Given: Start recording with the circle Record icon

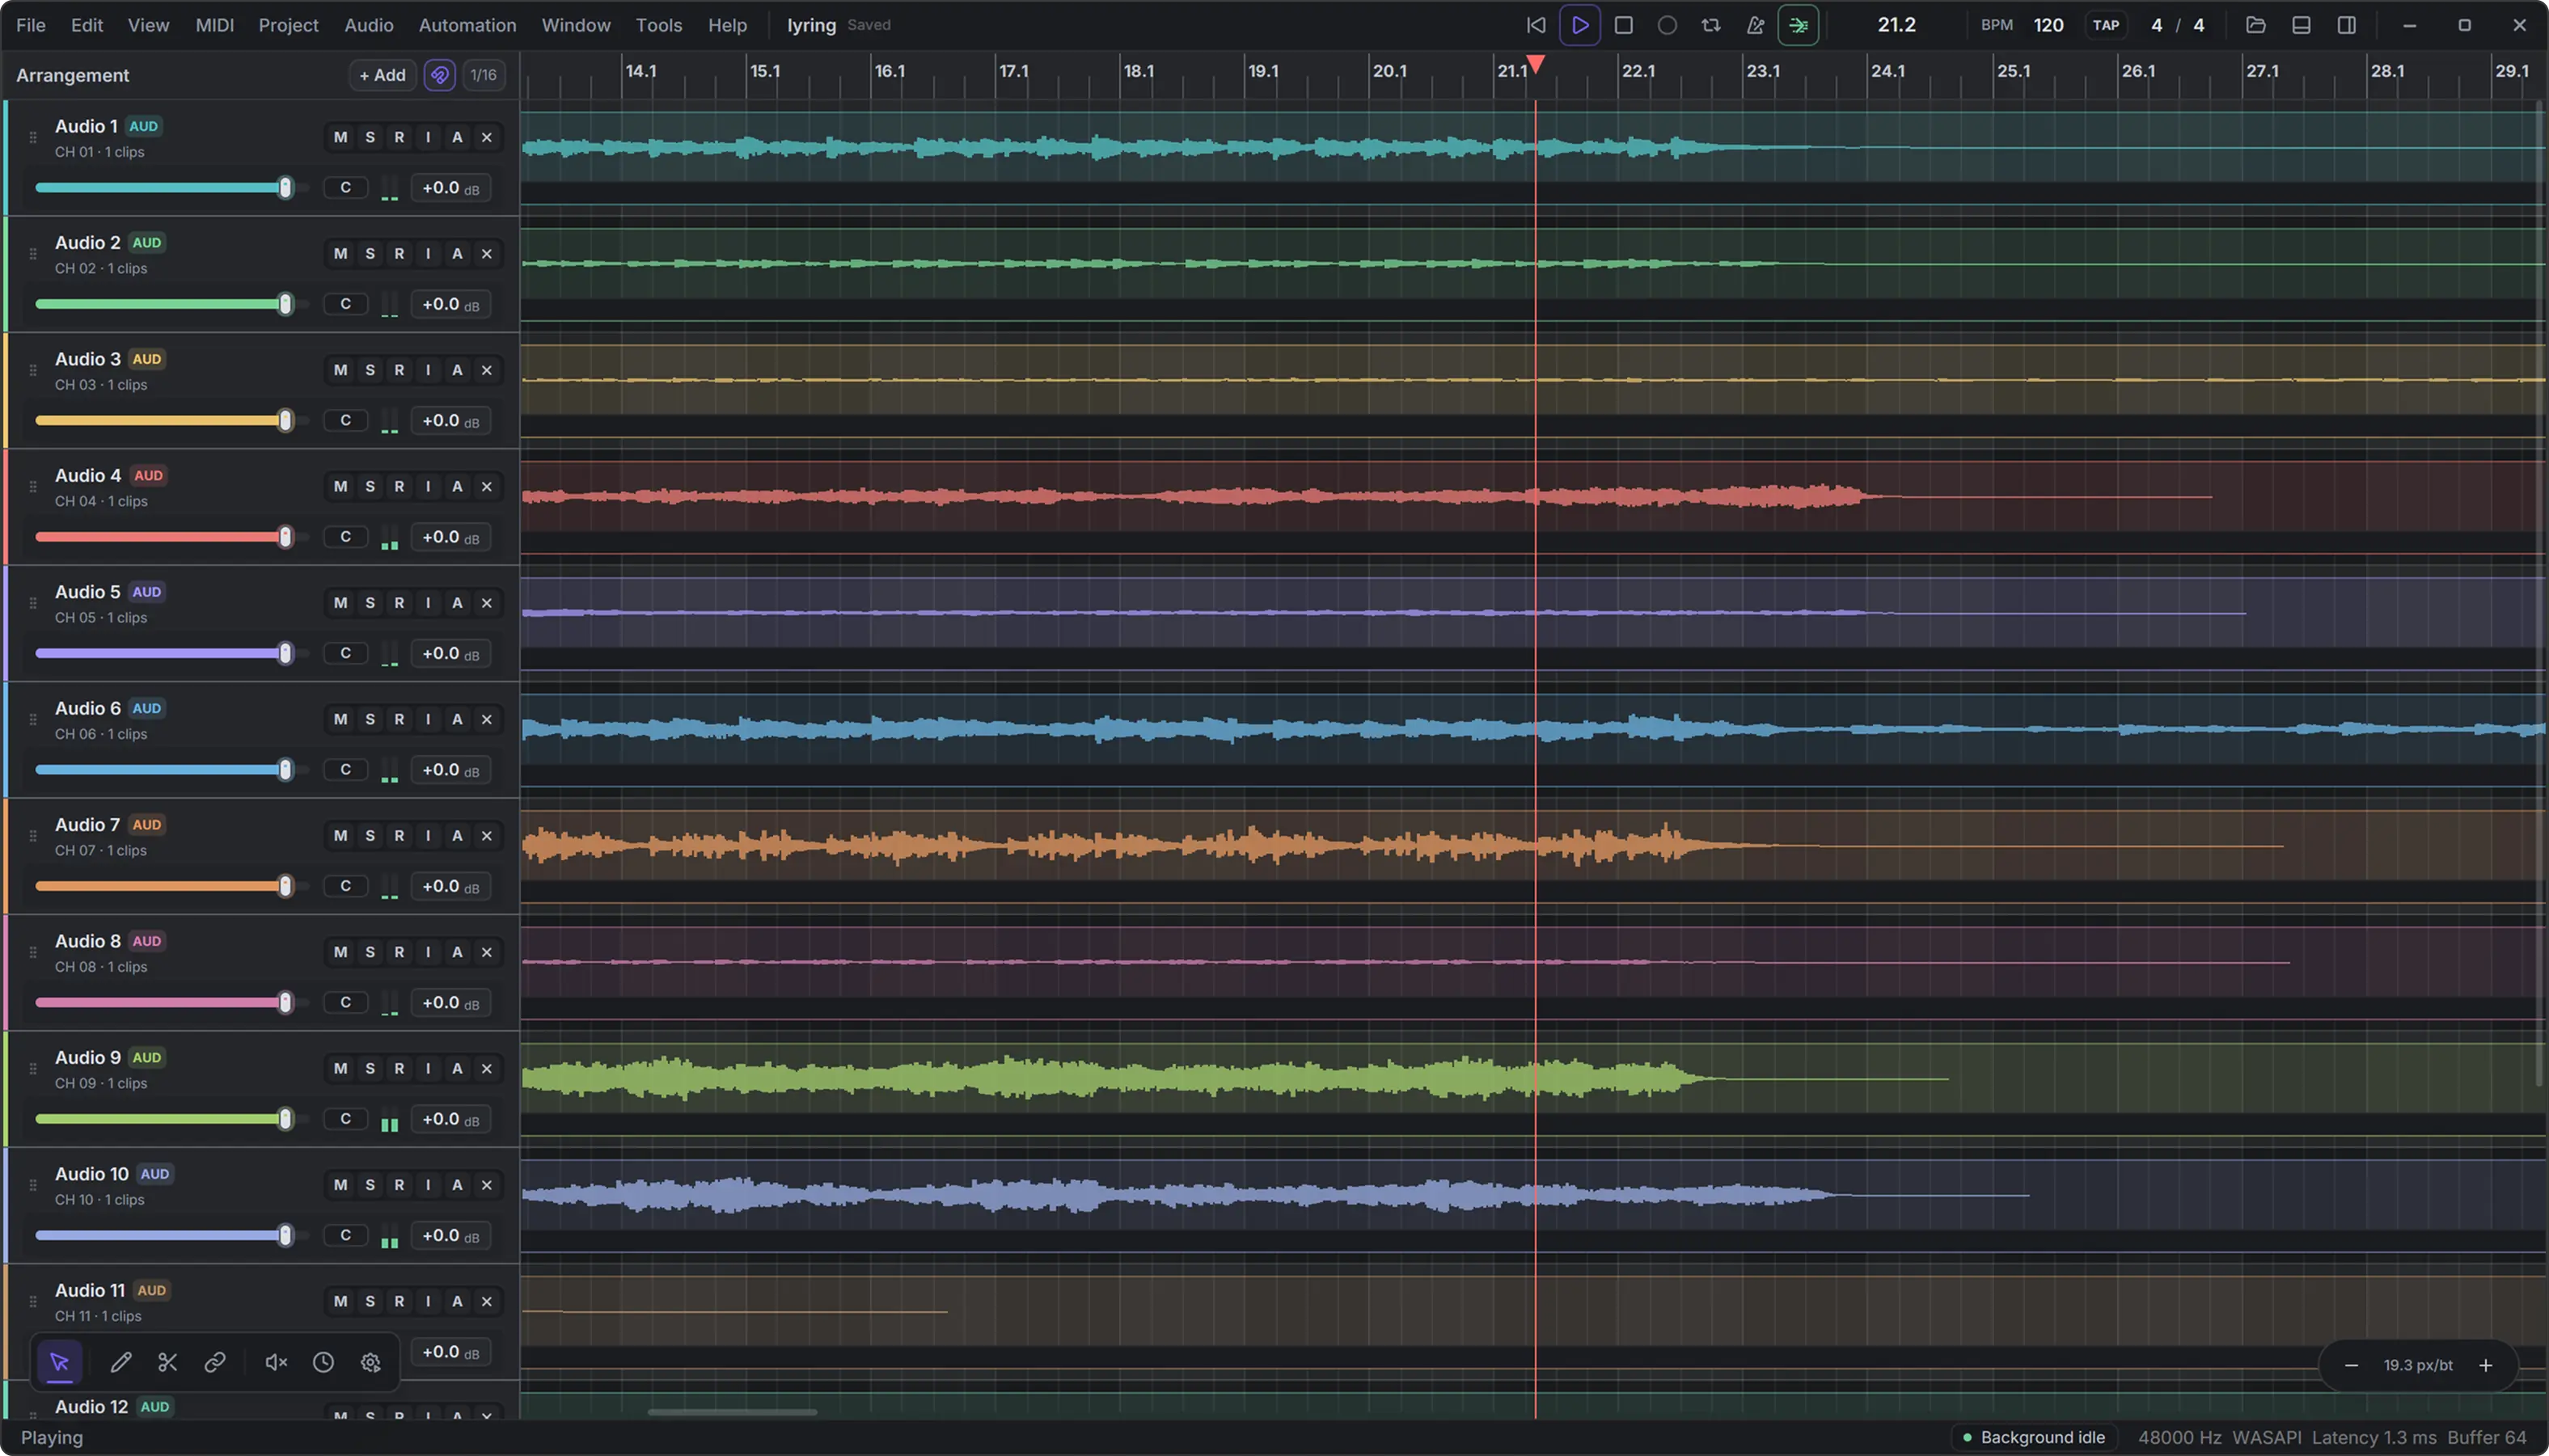Looking at the screenshot, I should [1667, 25].
